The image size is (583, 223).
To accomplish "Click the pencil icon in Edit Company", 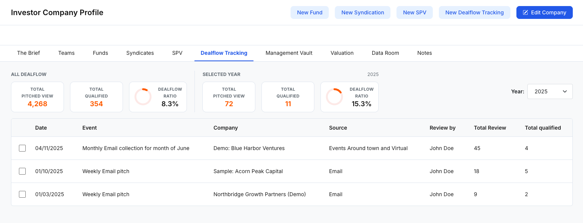I will pos(525,12).
